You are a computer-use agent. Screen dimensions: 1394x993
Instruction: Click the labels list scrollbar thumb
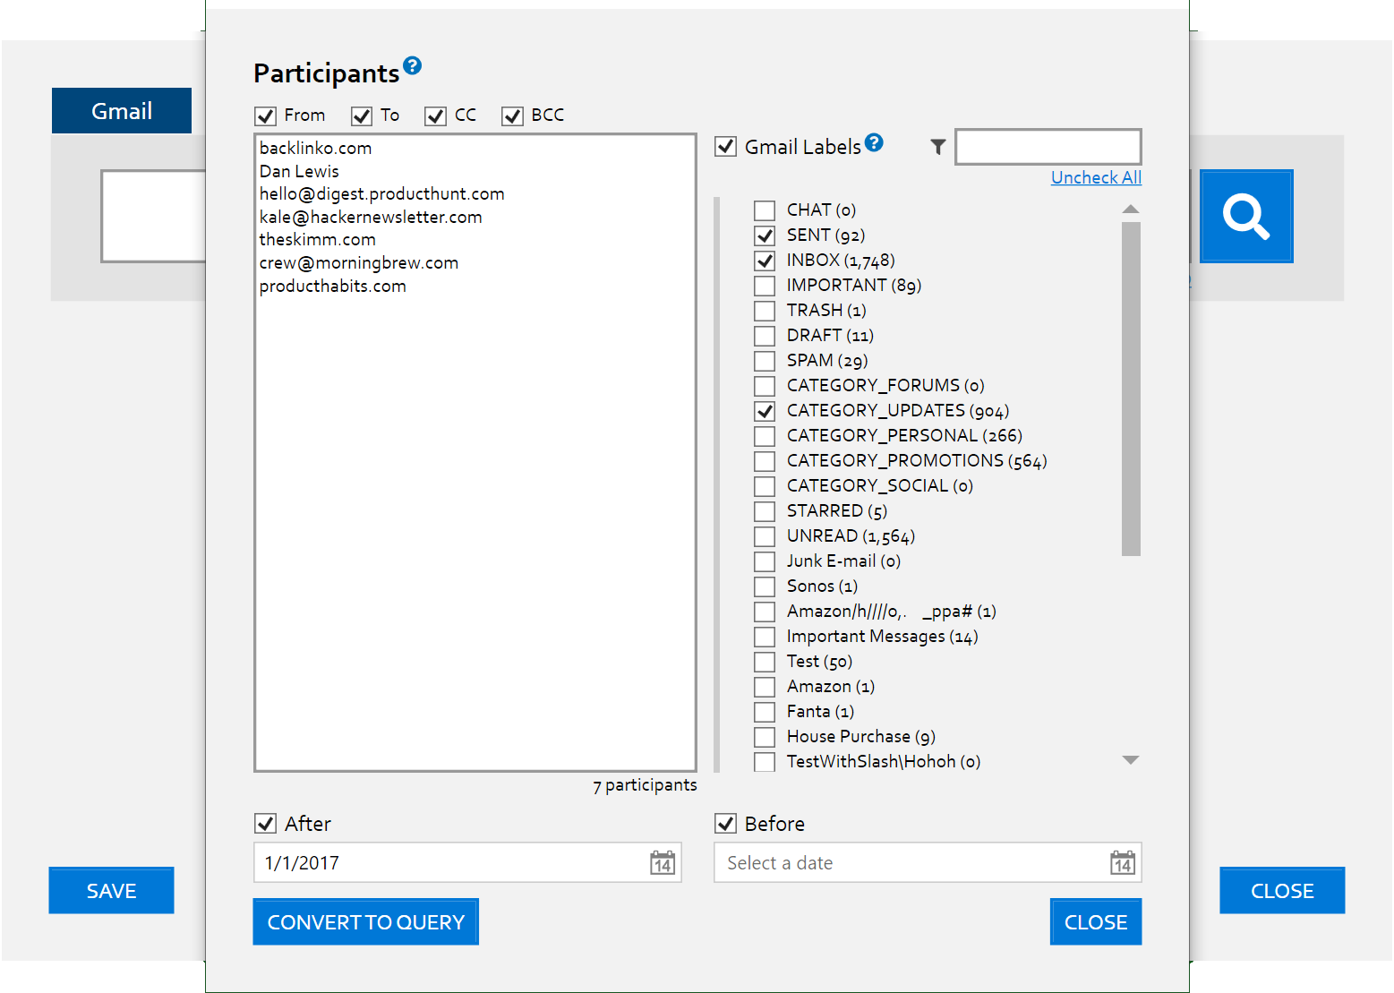click(1131, 389)
